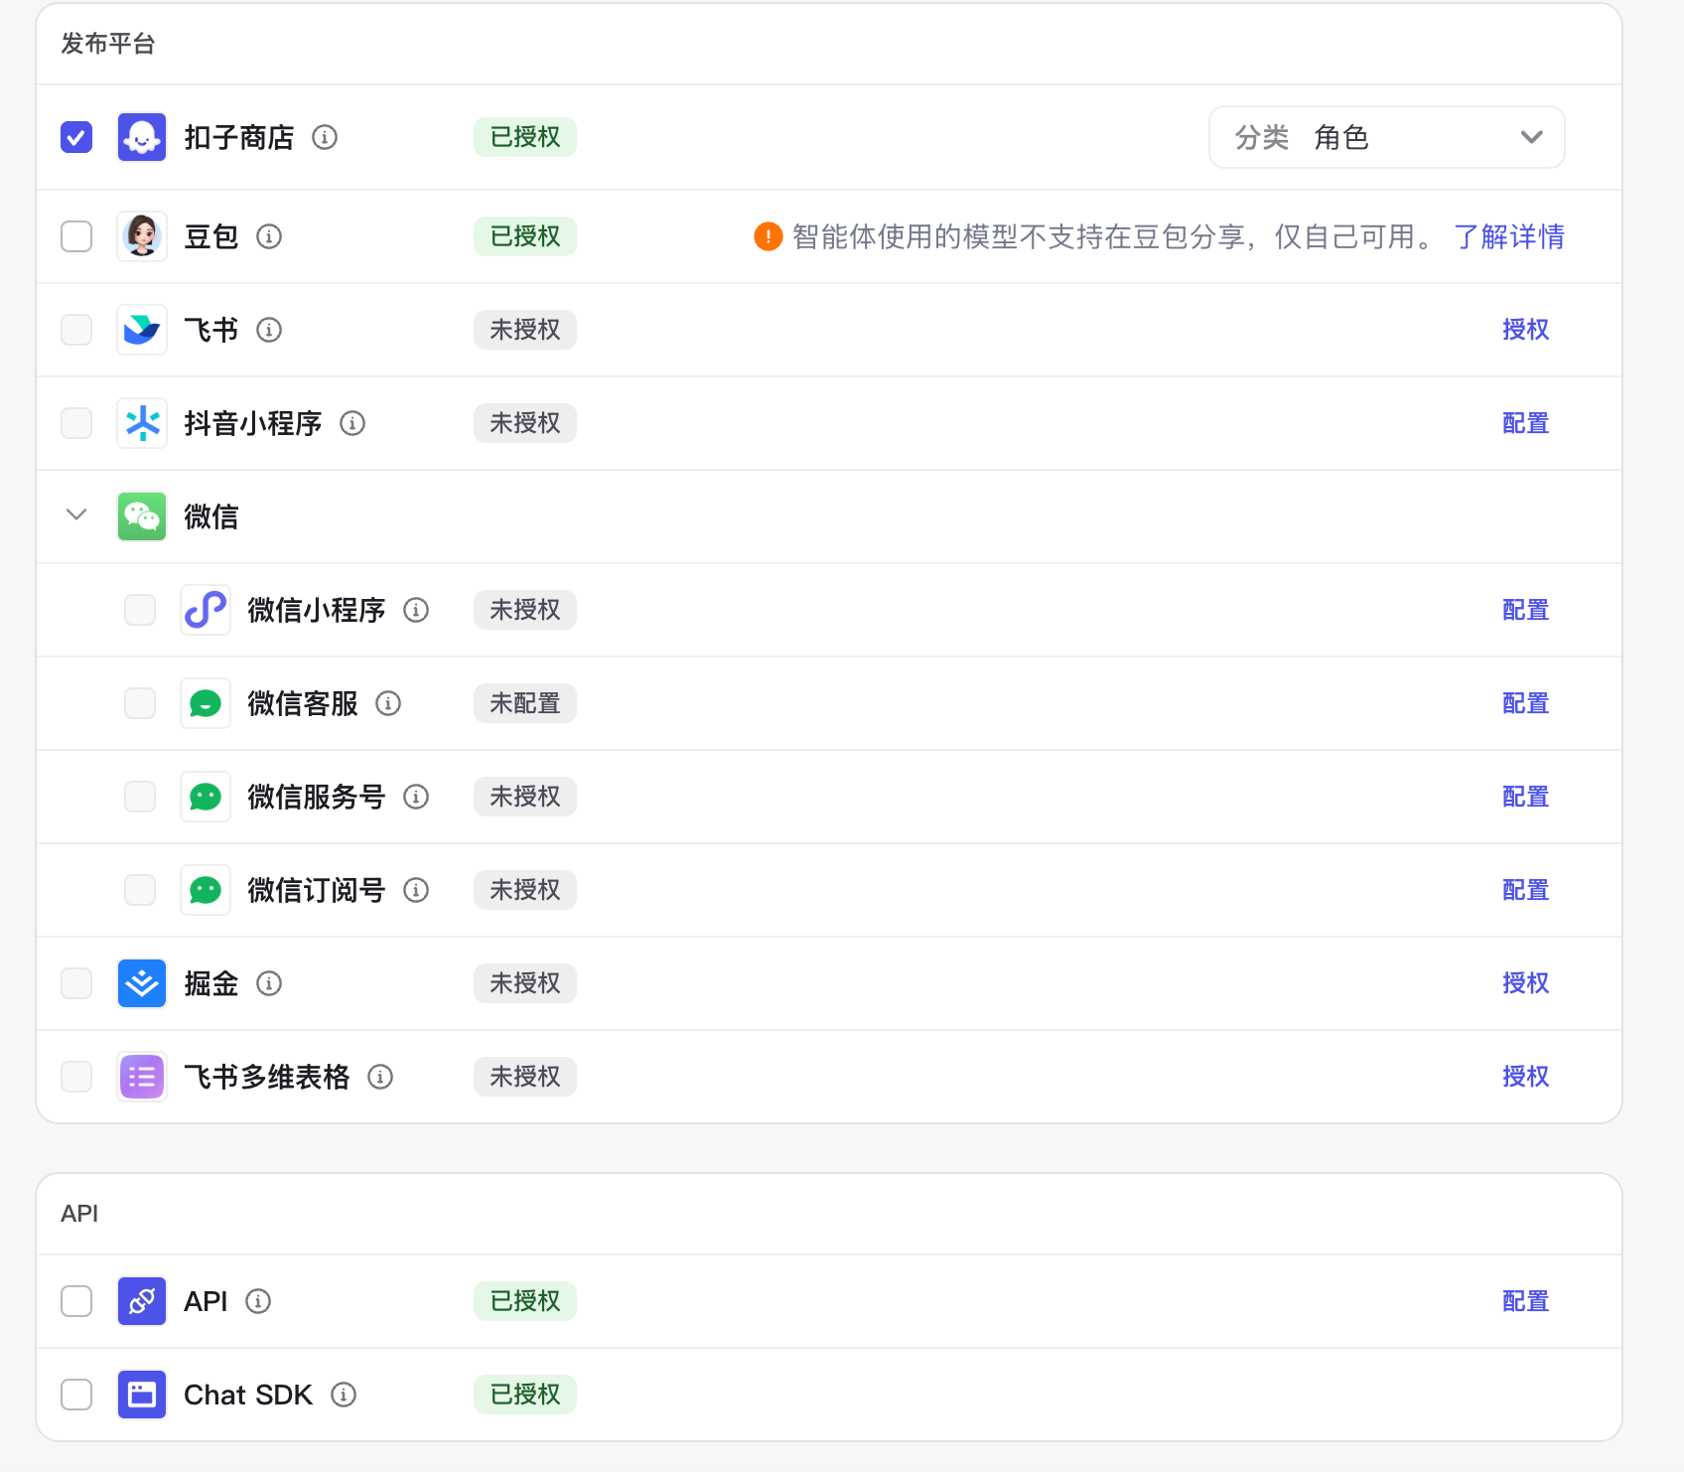Click 授权 link for 飞书

tap(1525, 330)
